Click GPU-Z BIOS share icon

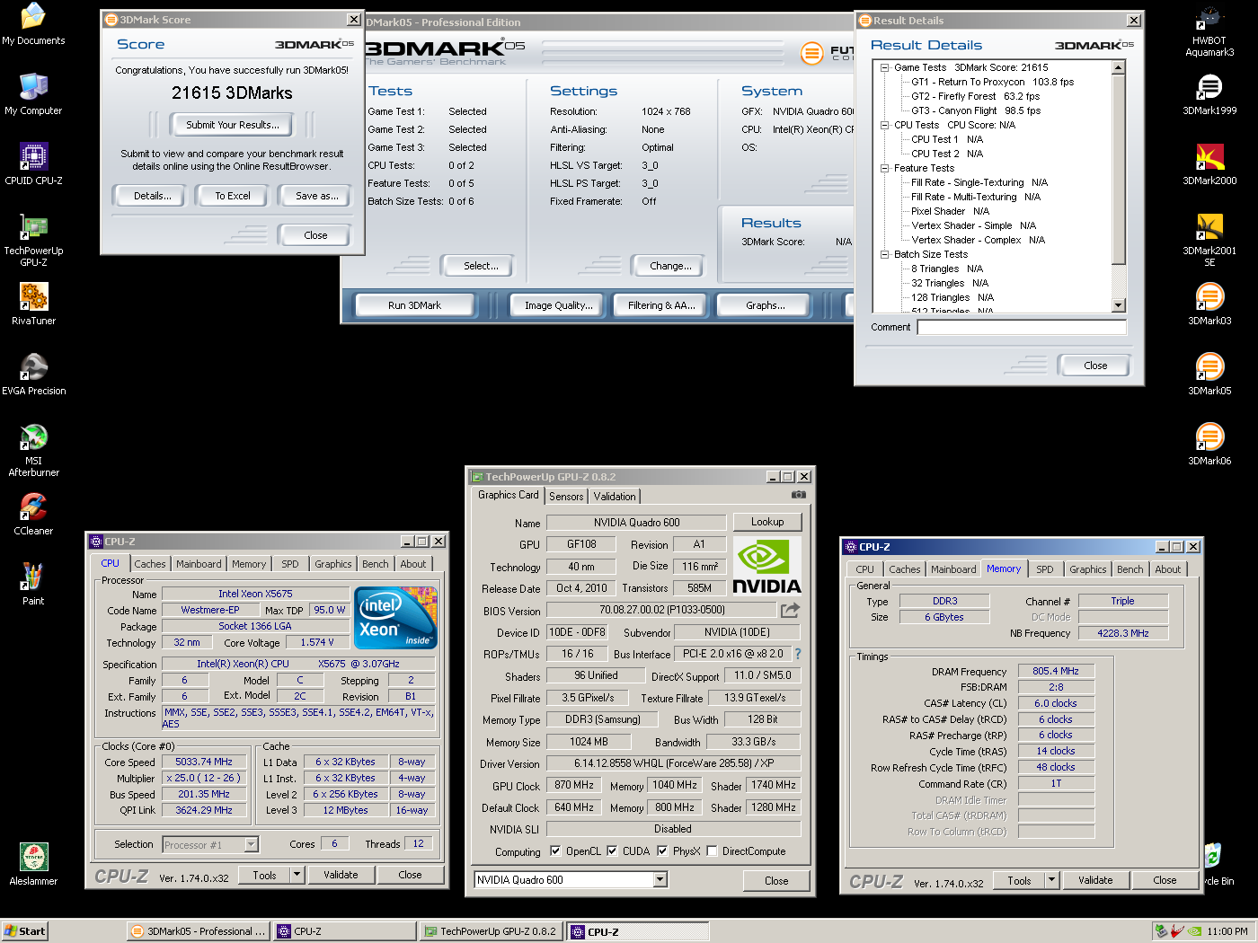pyautogui.click(x=790, y=611)
